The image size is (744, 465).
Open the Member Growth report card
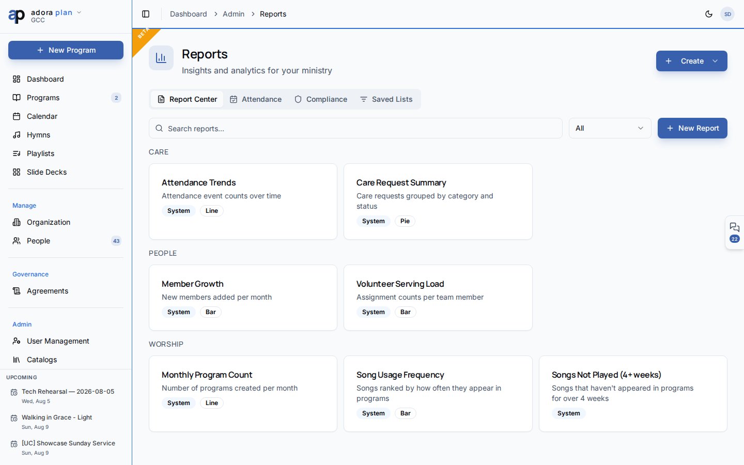pyautogui.click(x=243, y=298)
